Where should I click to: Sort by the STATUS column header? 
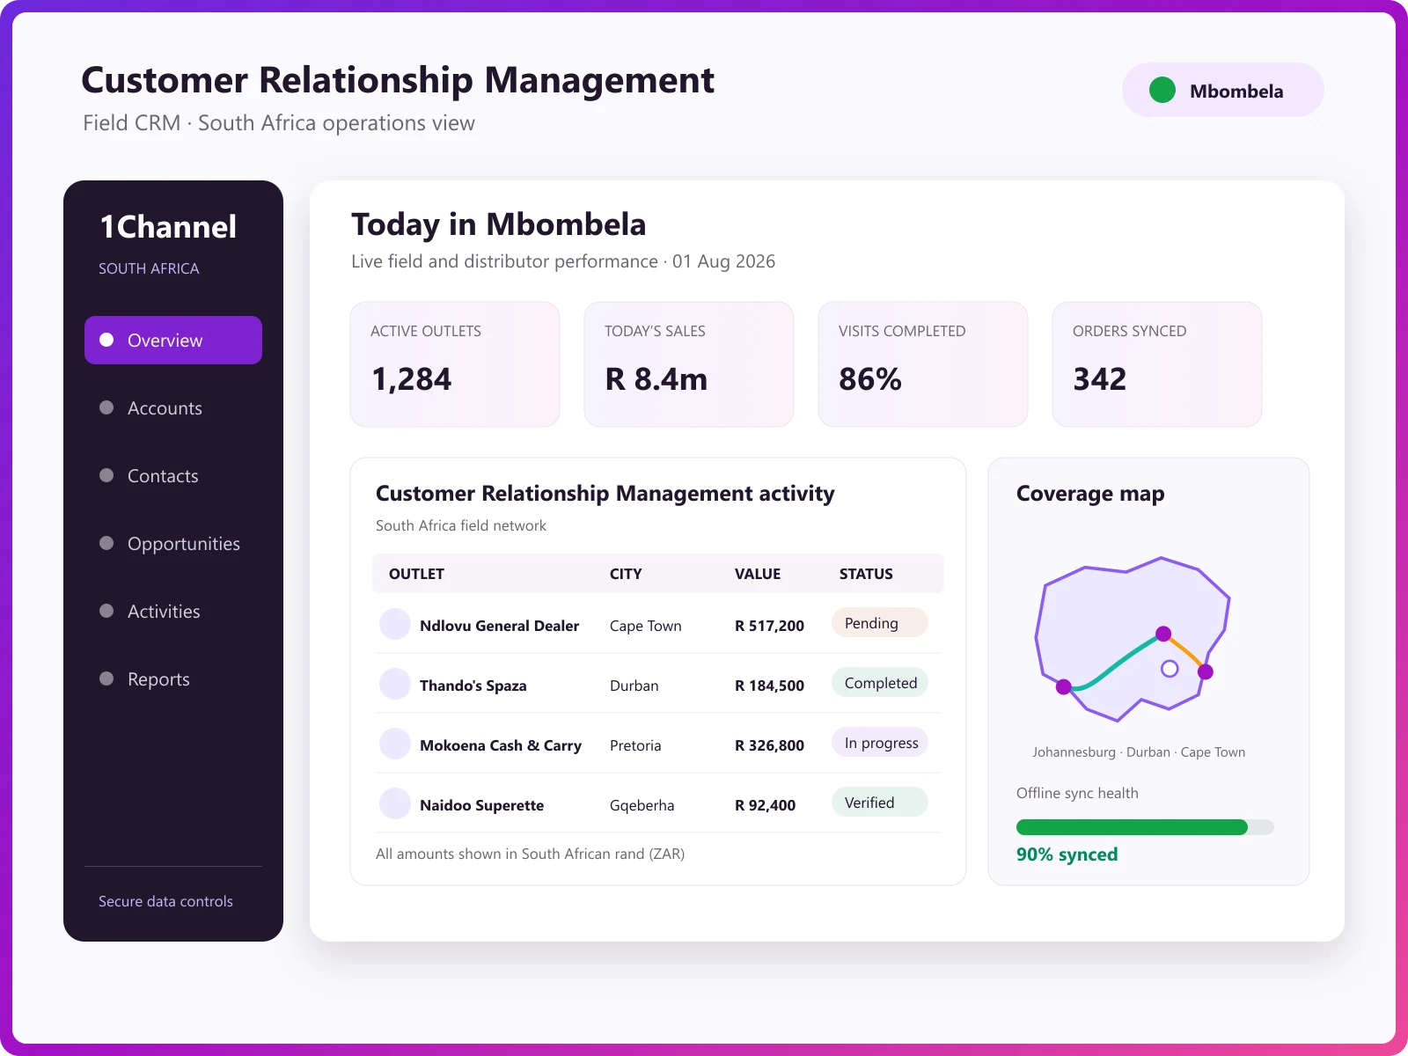coord(866,574)
